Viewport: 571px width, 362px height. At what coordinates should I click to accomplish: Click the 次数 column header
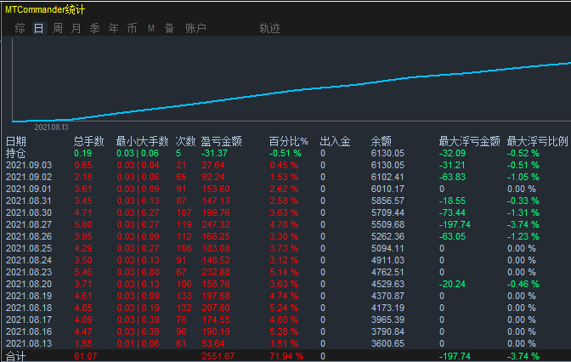[x=185, y=141]
